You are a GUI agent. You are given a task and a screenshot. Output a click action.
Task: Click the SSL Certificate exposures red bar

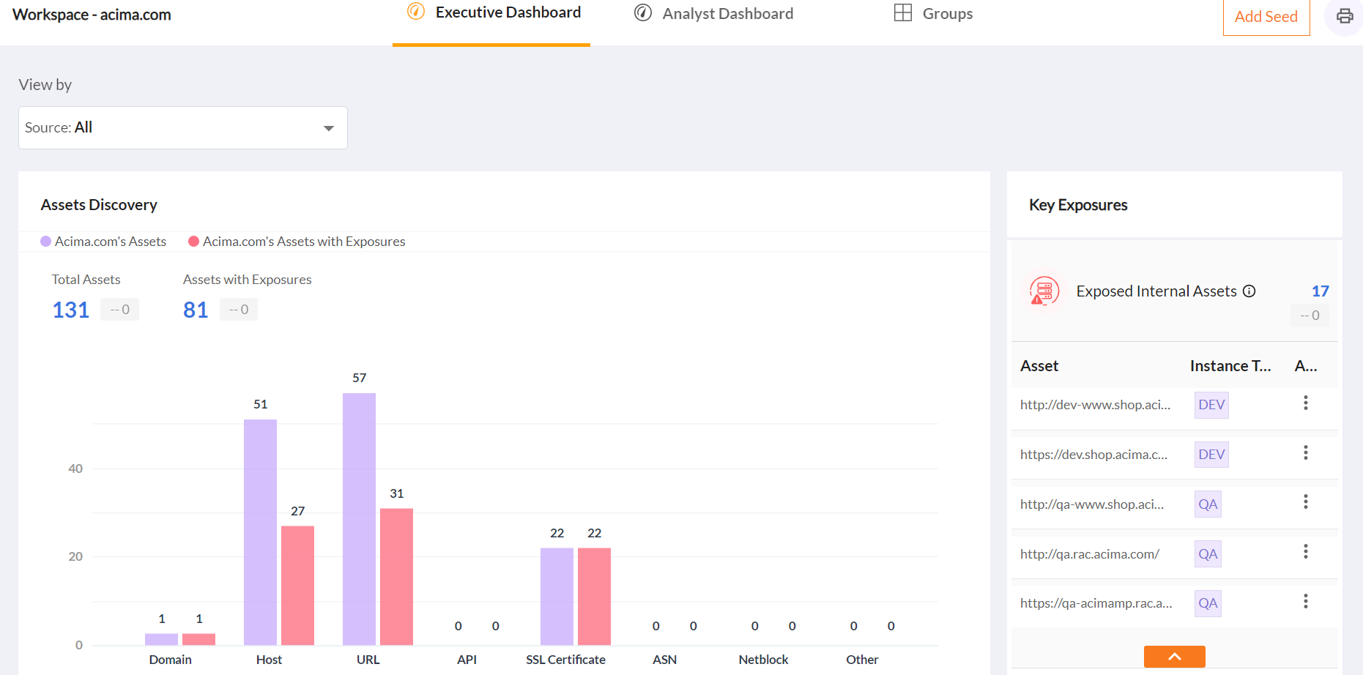click(594, 597)
